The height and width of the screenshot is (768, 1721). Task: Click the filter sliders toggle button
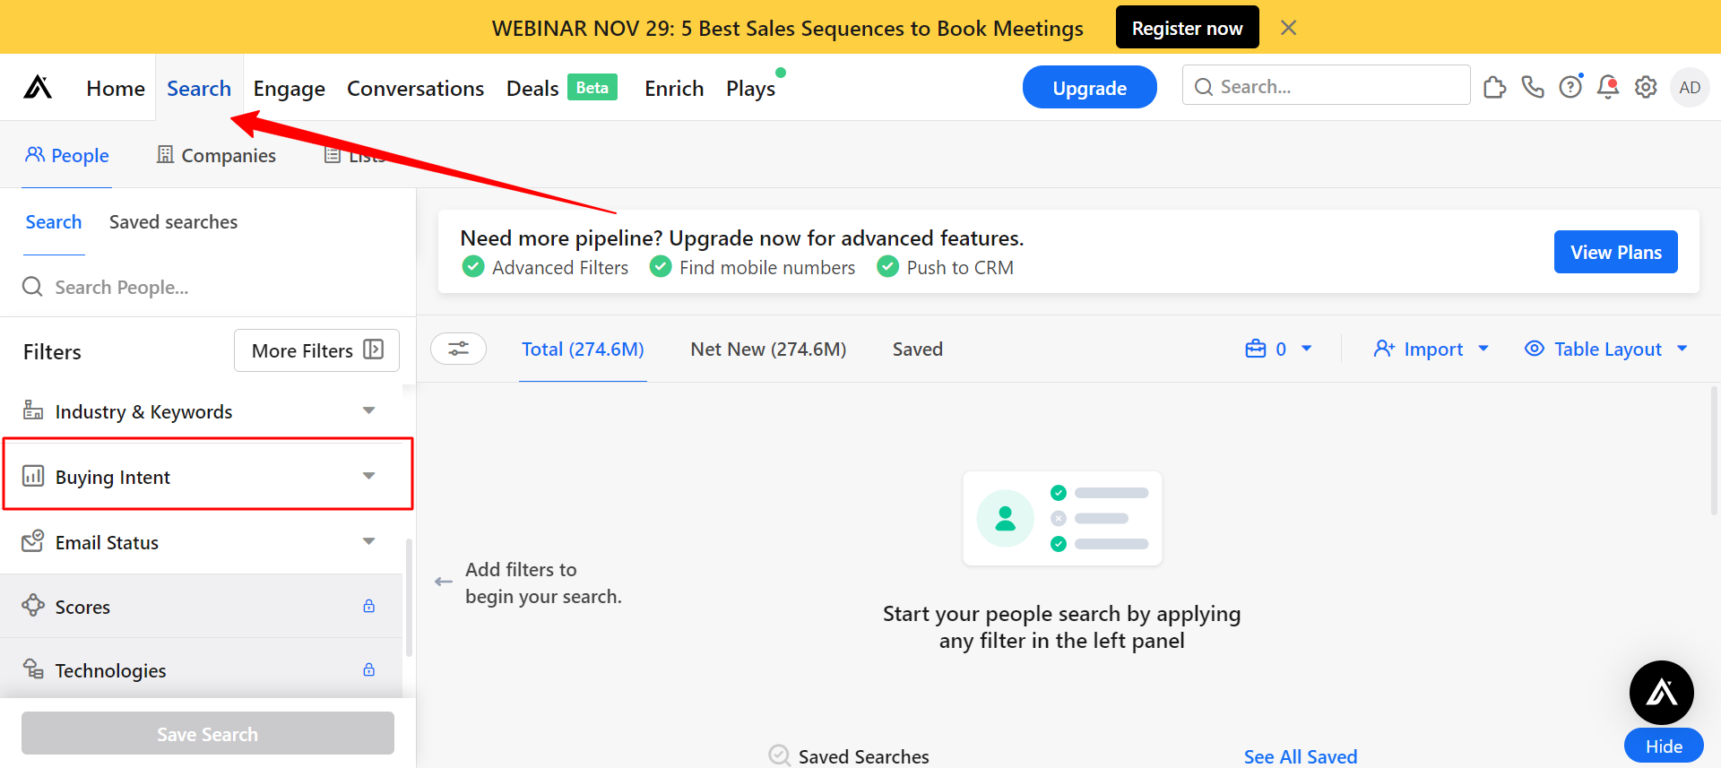(x=459, y=349)
